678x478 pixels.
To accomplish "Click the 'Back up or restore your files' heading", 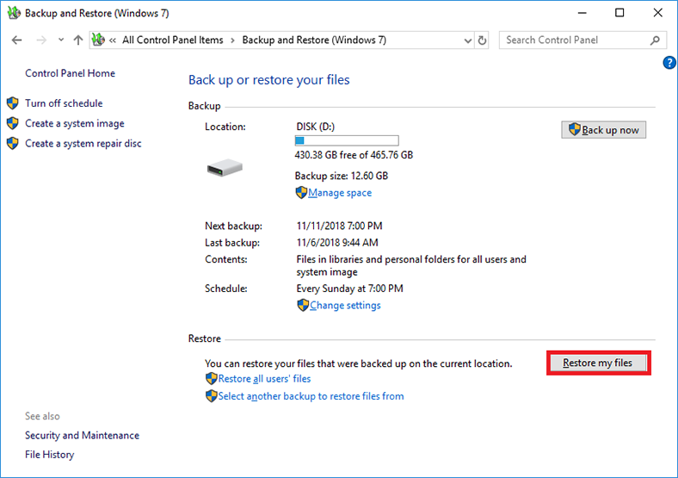I will pos(269,80).
